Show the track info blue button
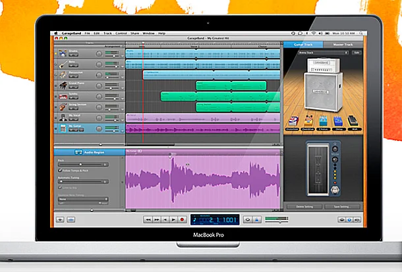Screen dimensions: 402x272 (x=349, y=220)
